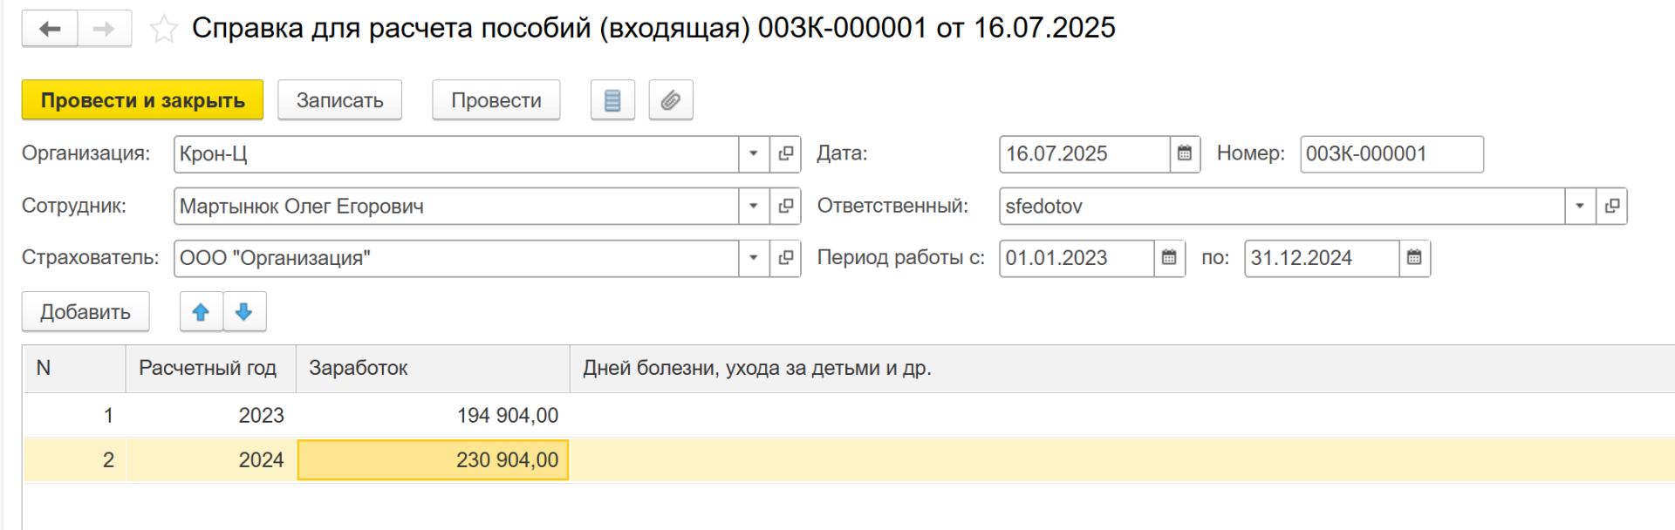Select the Заработок column header
The height and width of the screenshot is (530, 1675).
point(433,368)
